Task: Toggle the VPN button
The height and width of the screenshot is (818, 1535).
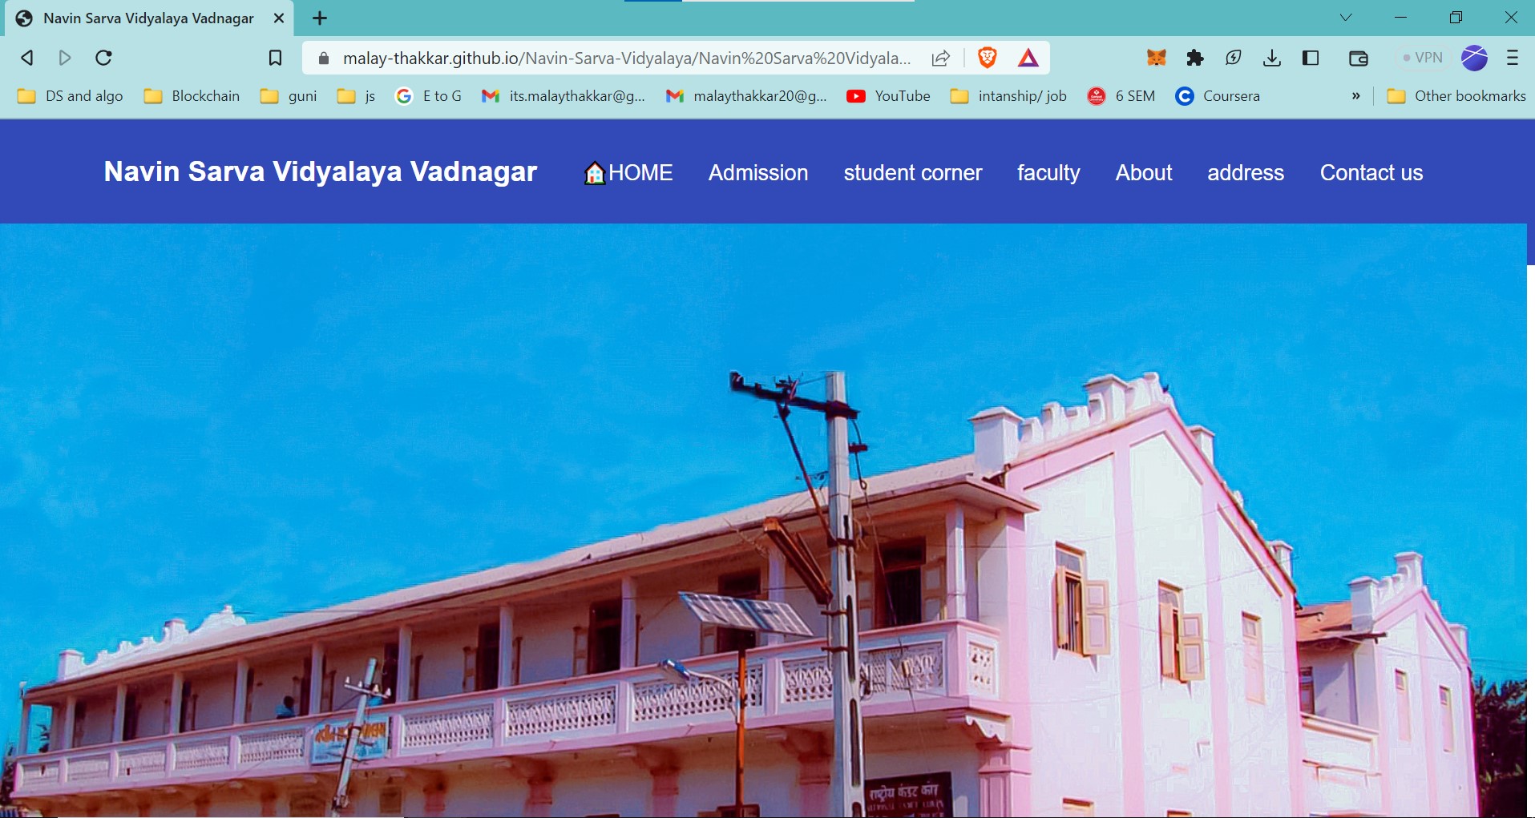Action: tap(1423, 58)
